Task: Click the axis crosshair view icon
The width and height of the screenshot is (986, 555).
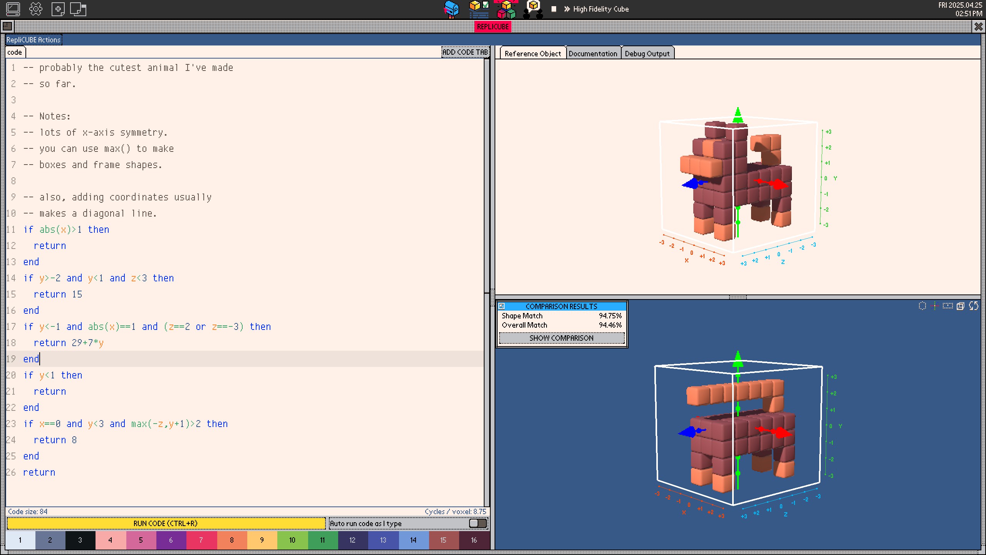Action: pyautogui.click(x=935, y=306)
